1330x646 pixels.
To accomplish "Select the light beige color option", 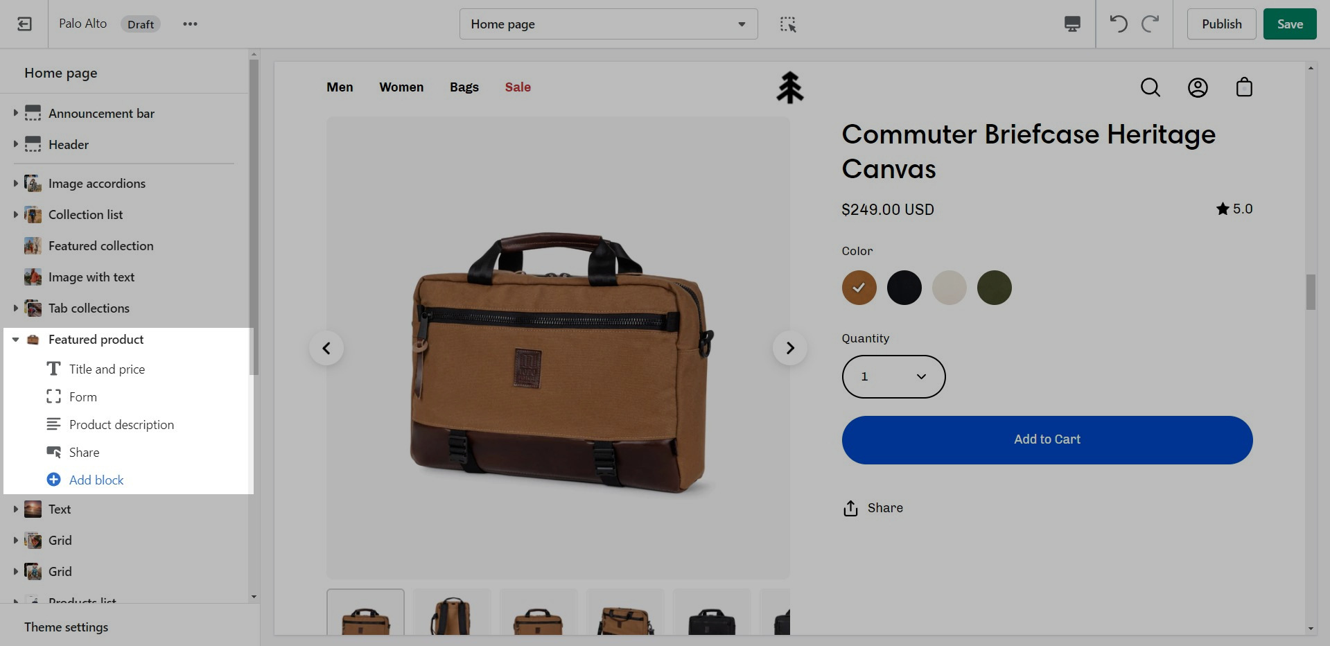I will pos(949,288).
